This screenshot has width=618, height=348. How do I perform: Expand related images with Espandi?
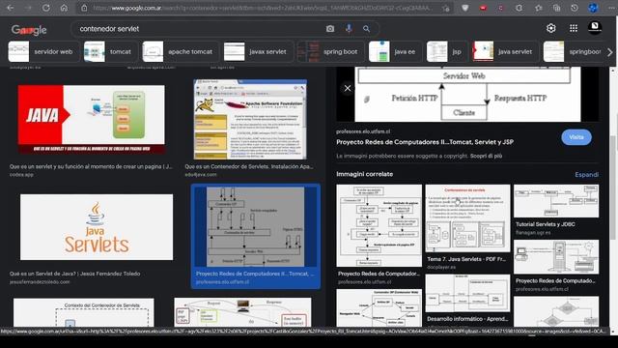point(586,174)
